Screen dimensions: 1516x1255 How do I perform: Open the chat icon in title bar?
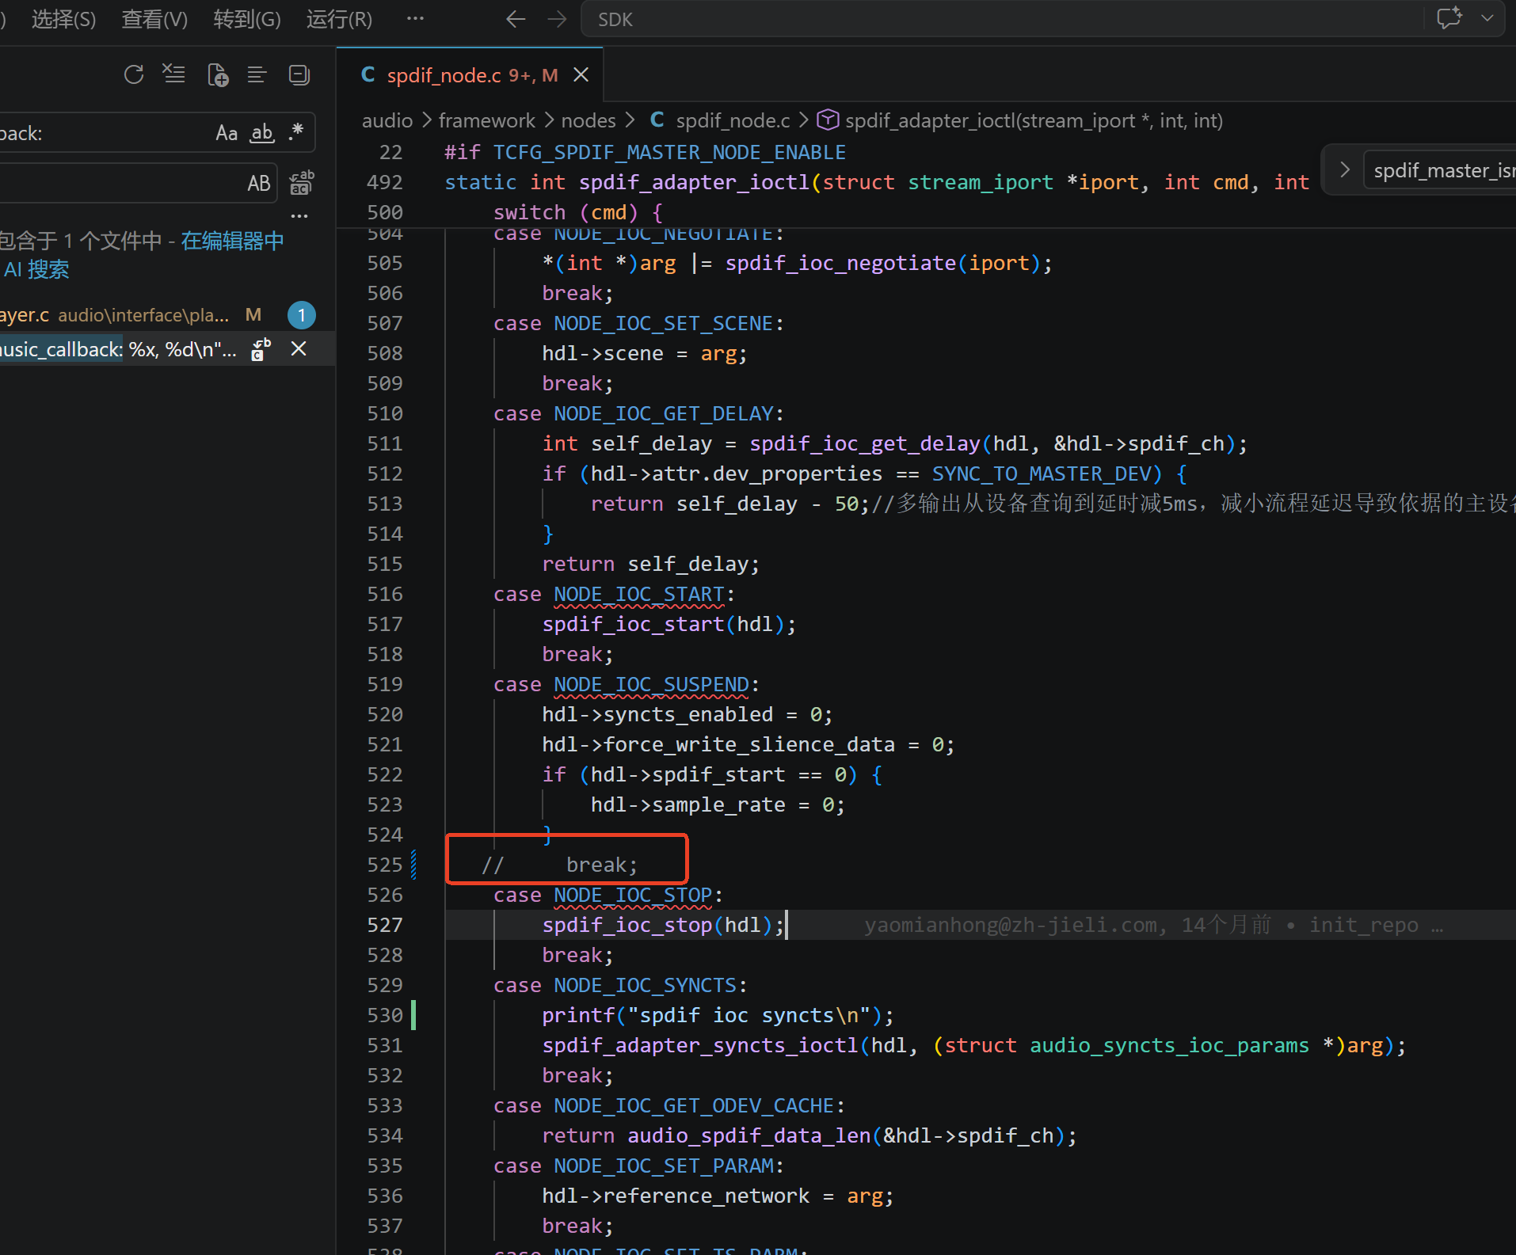[x=1449, y=18]
